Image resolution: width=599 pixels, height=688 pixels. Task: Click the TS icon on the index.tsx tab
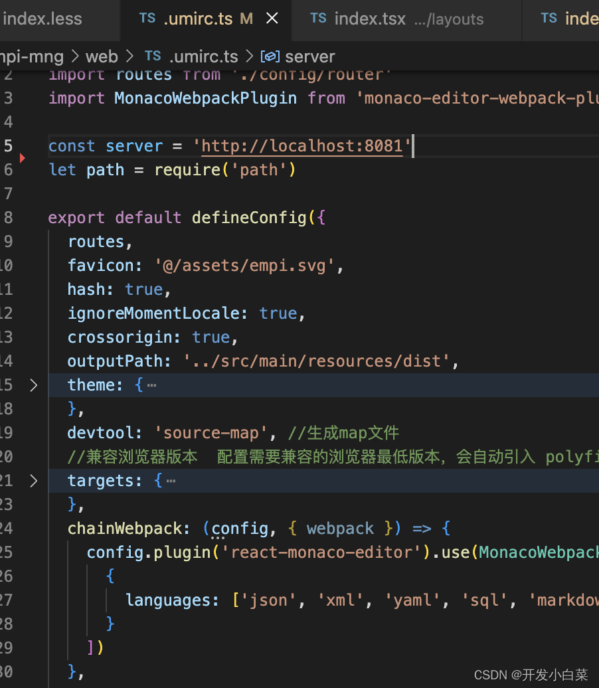coord(318,19)
